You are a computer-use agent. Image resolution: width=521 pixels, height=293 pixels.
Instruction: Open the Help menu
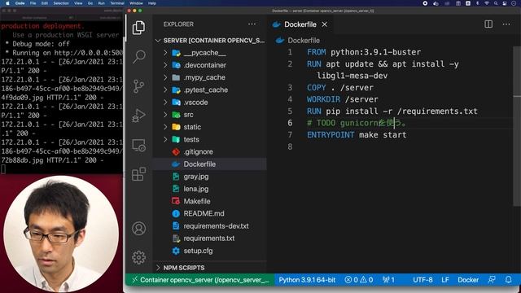[x=152, y=3]
